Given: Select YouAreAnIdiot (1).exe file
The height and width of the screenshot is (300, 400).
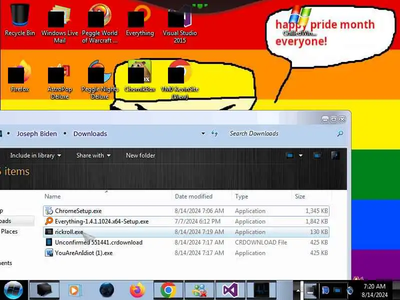Looking at the screenshot, I should [x=186, y=253].
